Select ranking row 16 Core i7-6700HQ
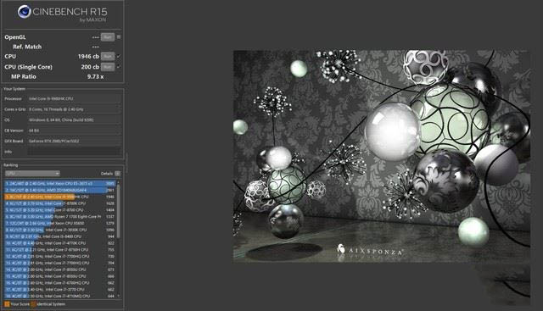The width and height of the screenshot is (543, 311). (x=60, y=283)
